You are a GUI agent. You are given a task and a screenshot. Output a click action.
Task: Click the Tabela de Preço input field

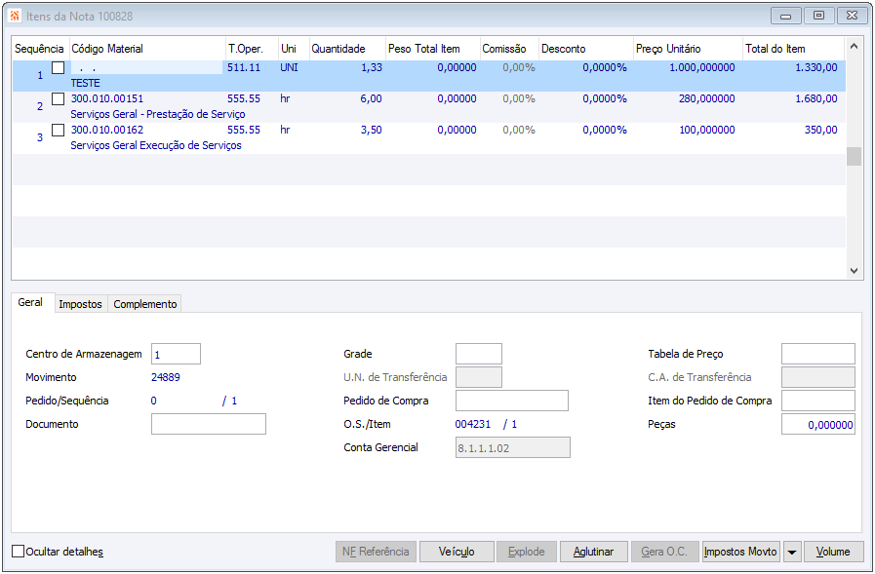[x=818, y=354]
